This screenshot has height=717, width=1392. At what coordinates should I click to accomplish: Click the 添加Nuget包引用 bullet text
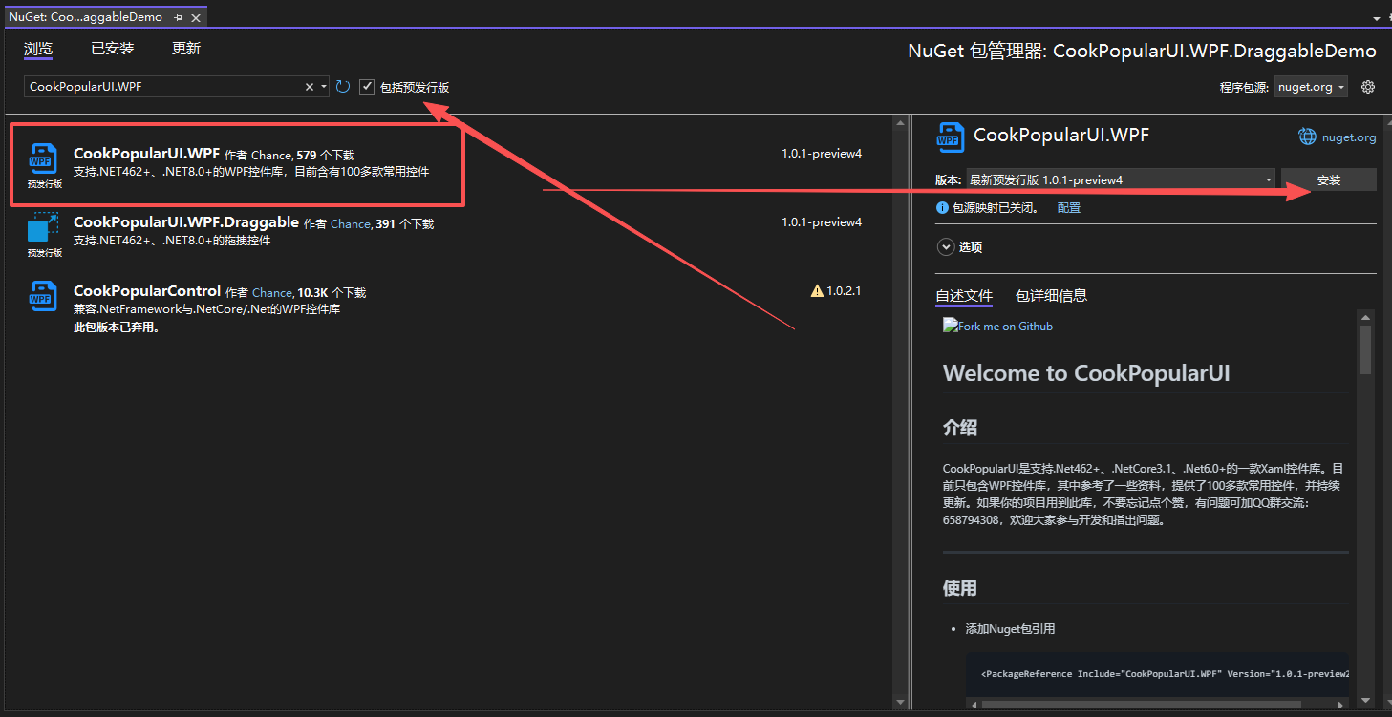[1010, 629]
